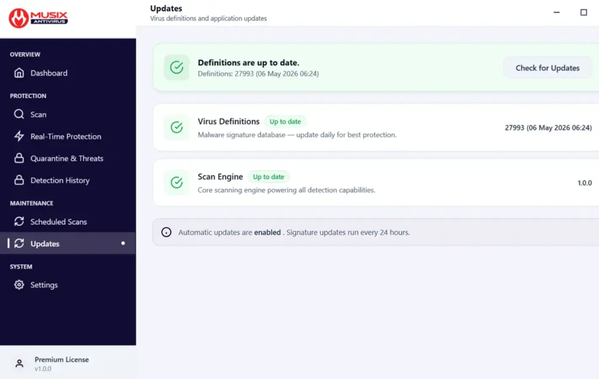Open the Dashboard page
Screen dimensions: 599x379
click(x=68, y=73)
